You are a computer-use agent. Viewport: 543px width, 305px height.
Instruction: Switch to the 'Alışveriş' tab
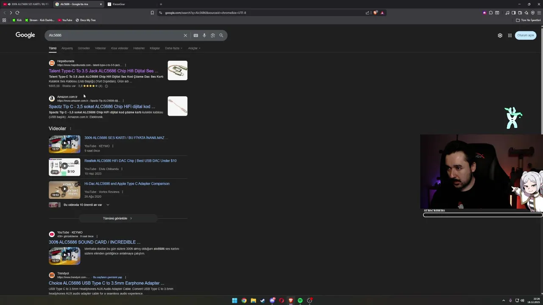[x=67, y=48]
